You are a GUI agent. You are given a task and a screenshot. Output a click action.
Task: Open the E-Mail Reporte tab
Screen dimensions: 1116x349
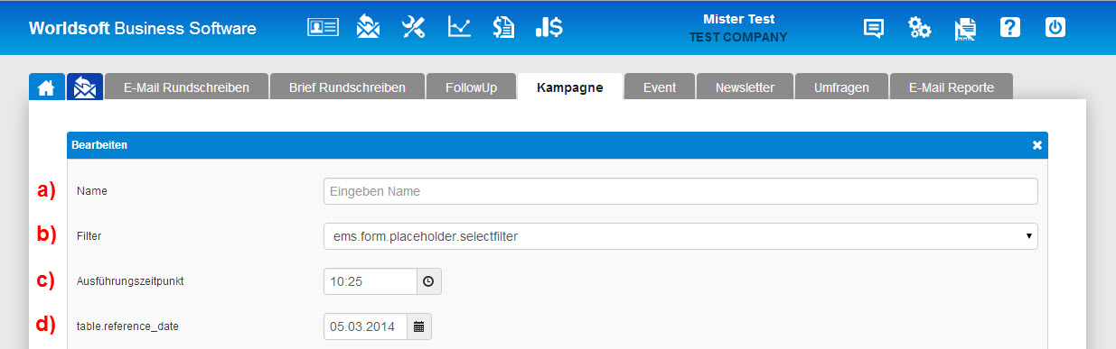pyautogui.click(x=952, y=87)
